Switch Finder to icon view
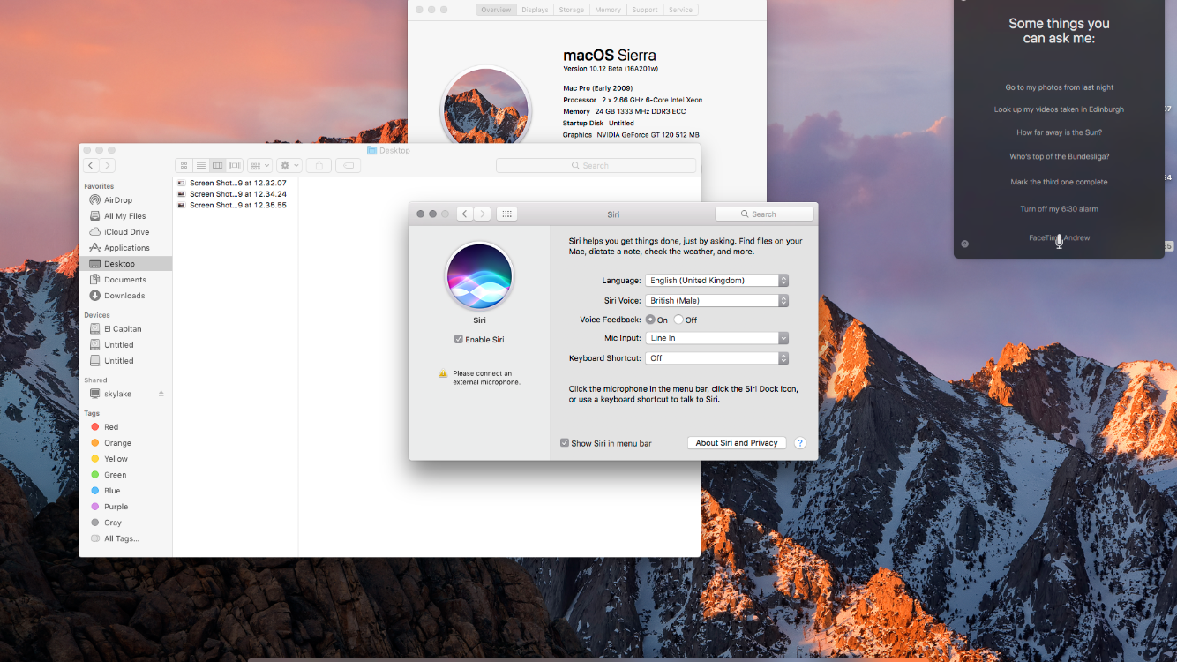This screenshot has height=662, width=1177. tap(184, 165)
